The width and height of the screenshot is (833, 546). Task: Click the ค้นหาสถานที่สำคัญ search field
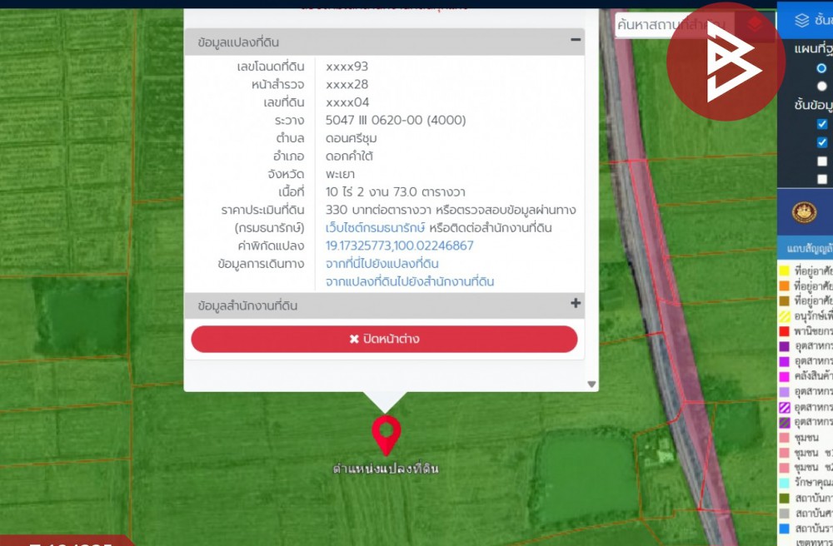click(675, 25)
